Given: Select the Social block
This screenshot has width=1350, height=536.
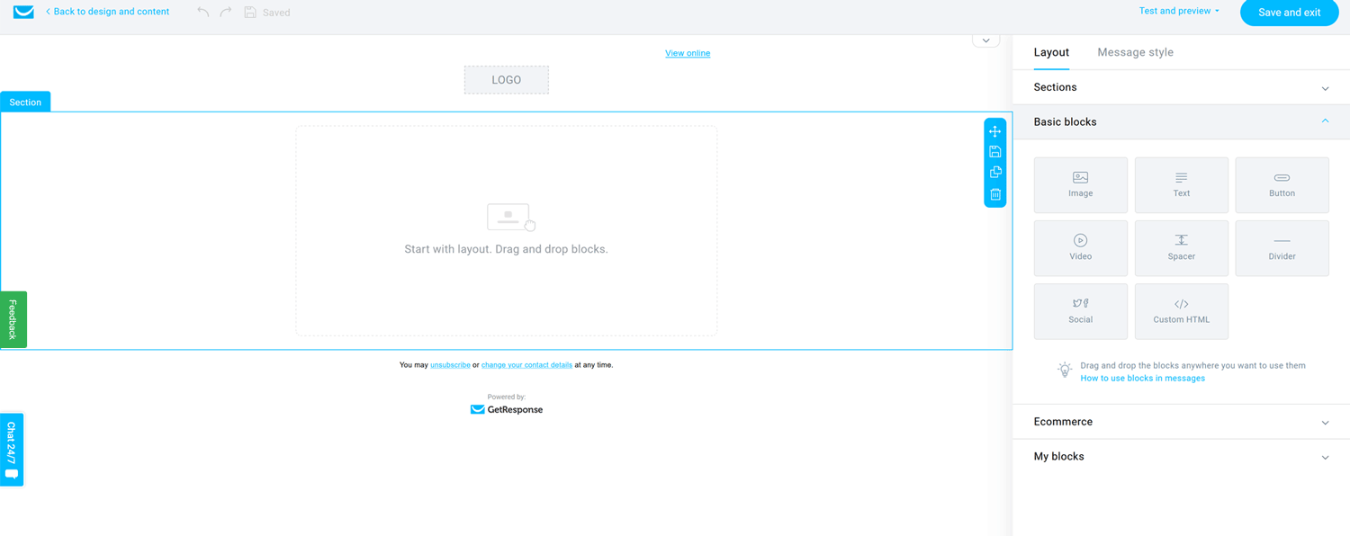Looking at the screenshot, I should (1080, 311).
